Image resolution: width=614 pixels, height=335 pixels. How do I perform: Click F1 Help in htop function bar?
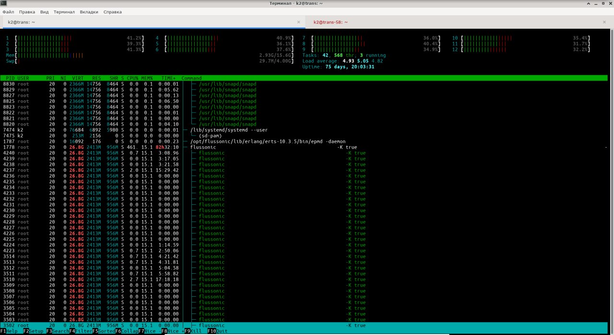[x=9, y=331]
